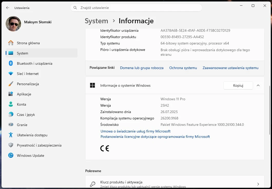Open Postanowienia licencyjne Microsoft link
Viewport: 272px width, 189px height.
[x=155, y=137]
